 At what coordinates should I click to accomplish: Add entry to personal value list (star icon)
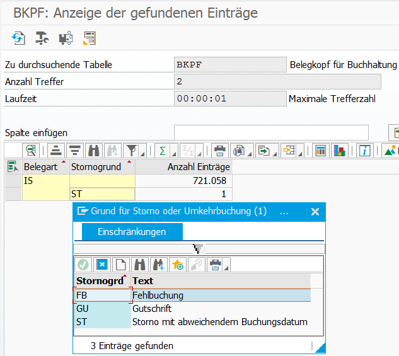[x=177, y=264]
